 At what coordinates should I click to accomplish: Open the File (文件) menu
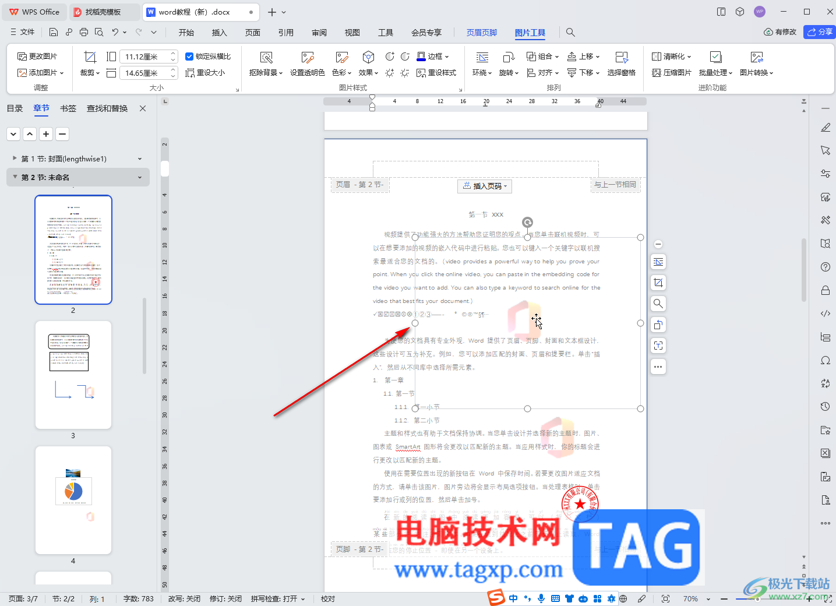pyautogui.click(x=22, y=32)
